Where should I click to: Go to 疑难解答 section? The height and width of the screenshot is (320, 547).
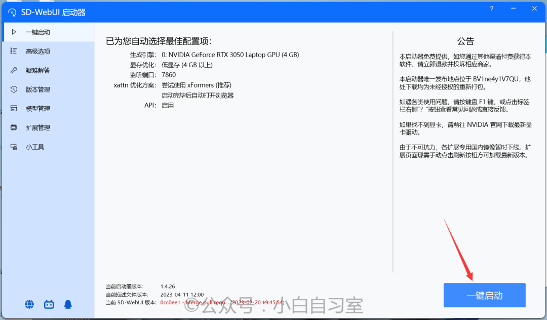click(x=48, y=70)
